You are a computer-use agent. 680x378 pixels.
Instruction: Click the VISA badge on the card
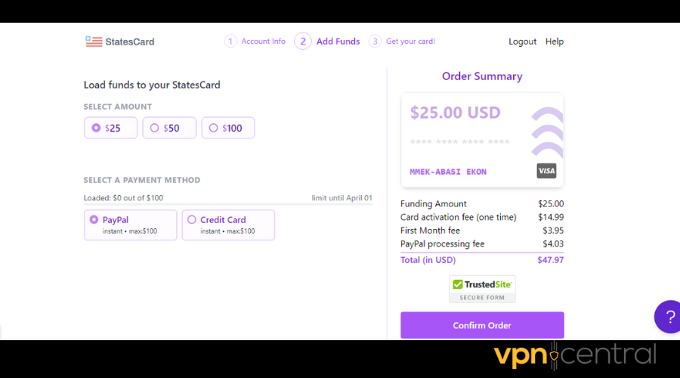tap(546, 171)
